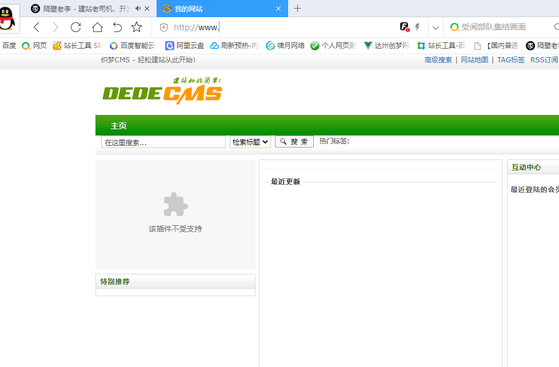This screenshot has height=367, width=559.
Task: Expand the address bar dropdown arrow
Action: (436, 27)
